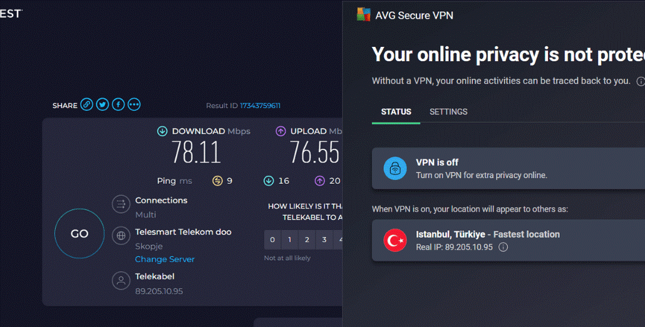Screen dimensions: 645x327
Task: Click the VPN lock icon
Action: pos(395,168)
